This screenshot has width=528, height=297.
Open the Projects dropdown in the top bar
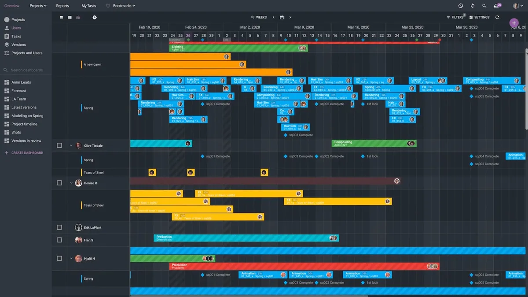[x=38, y=6]
